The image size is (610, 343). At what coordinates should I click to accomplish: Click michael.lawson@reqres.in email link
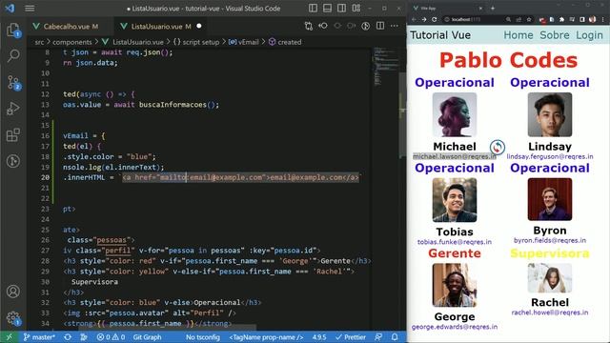click(455, 156)
